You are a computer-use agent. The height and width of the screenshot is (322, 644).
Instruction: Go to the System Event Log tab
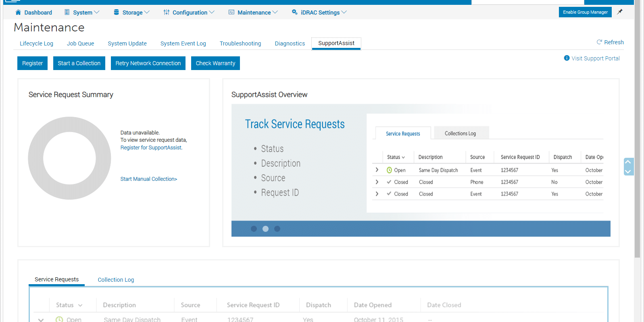pos(183,43)
